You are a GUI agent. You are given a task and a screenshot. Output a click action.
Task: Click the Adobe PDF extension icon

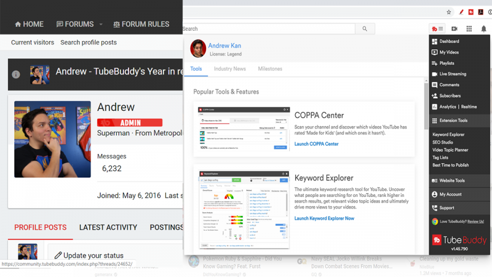pyautogui.click(x=481, y=12)
